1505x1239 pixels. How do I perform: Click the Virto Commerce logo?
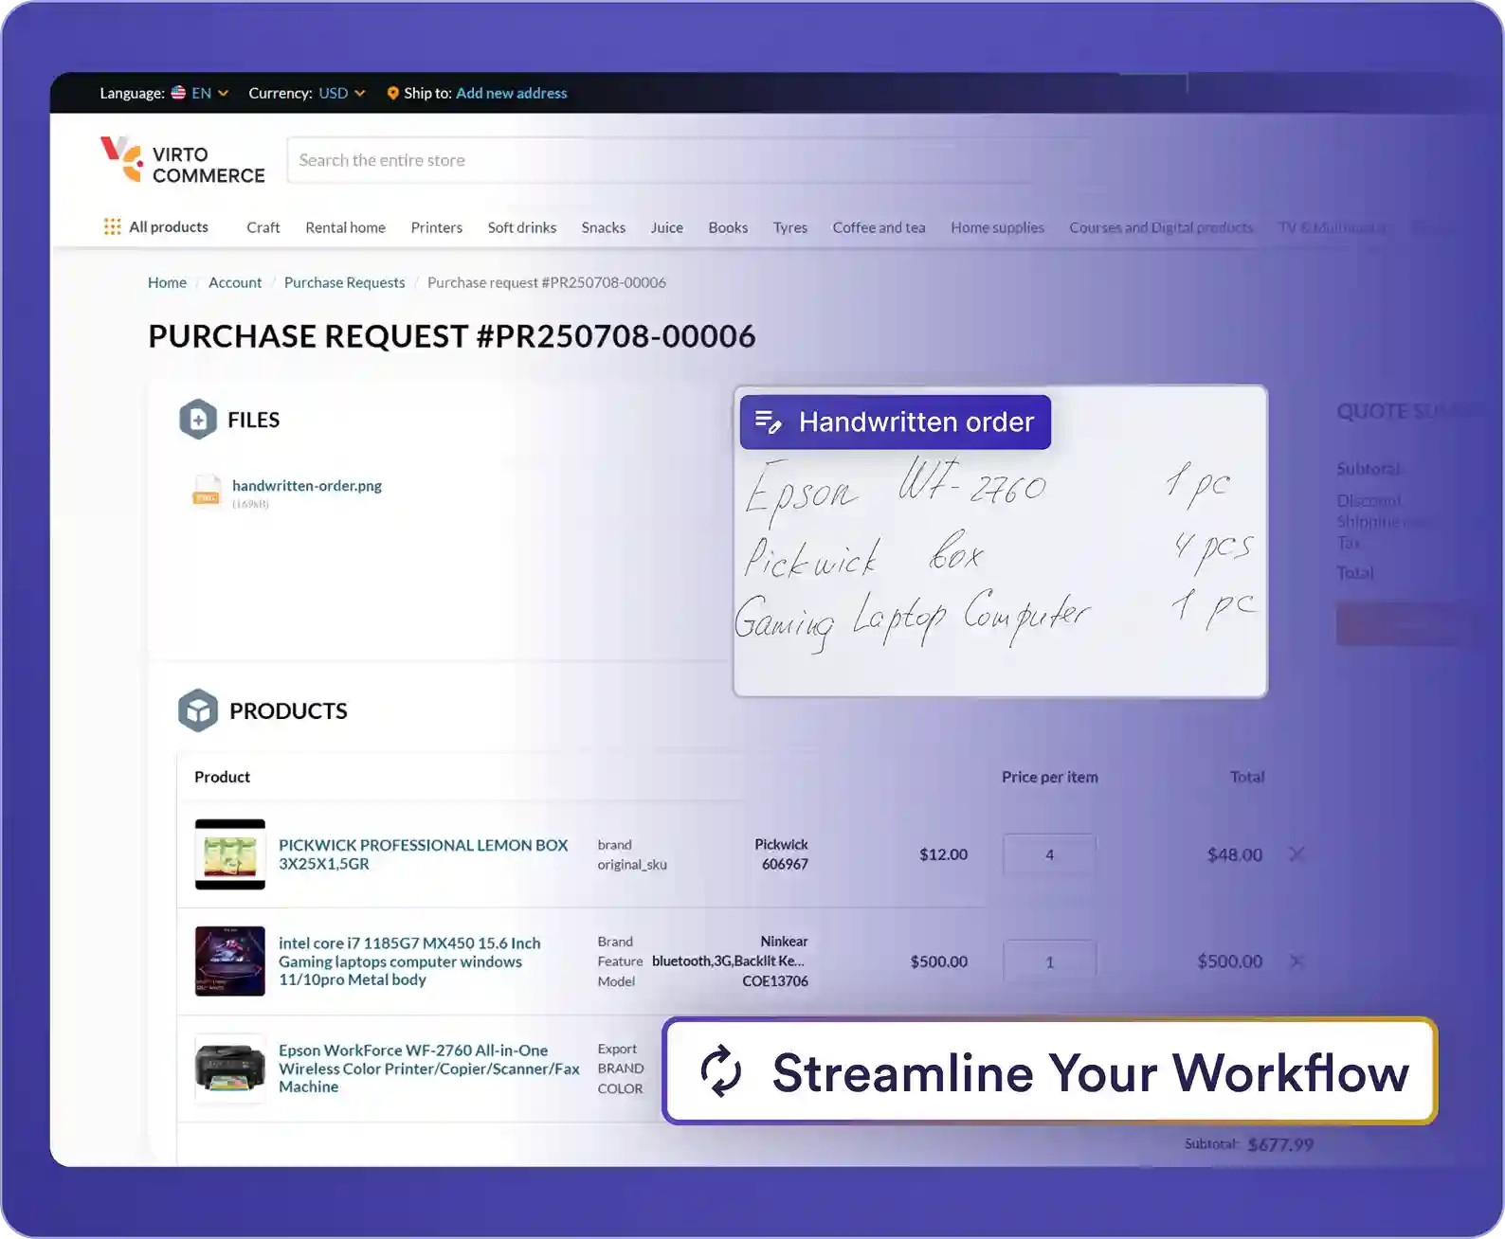[x=183, y=160]
